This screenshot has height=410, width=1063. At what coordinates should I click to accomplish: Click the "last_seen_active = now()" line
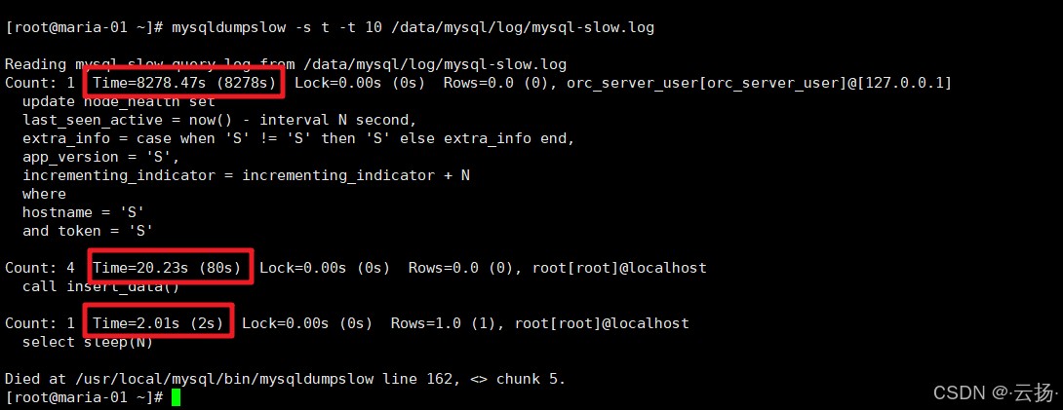pos(219,120)
